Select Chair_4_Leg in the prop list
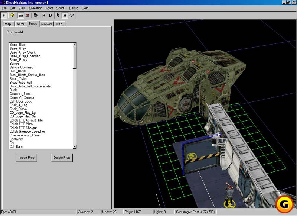Screen dimensions: 297x216 point(18,105)
